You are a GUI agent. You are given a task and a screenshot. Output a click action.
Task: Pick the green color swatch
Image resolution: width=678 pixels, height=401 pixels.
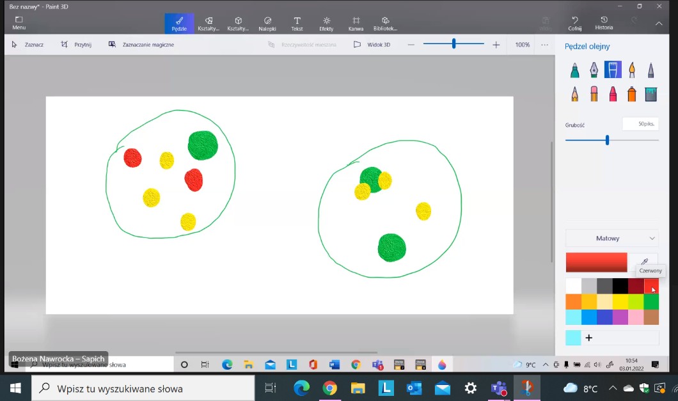pos(651,301)
